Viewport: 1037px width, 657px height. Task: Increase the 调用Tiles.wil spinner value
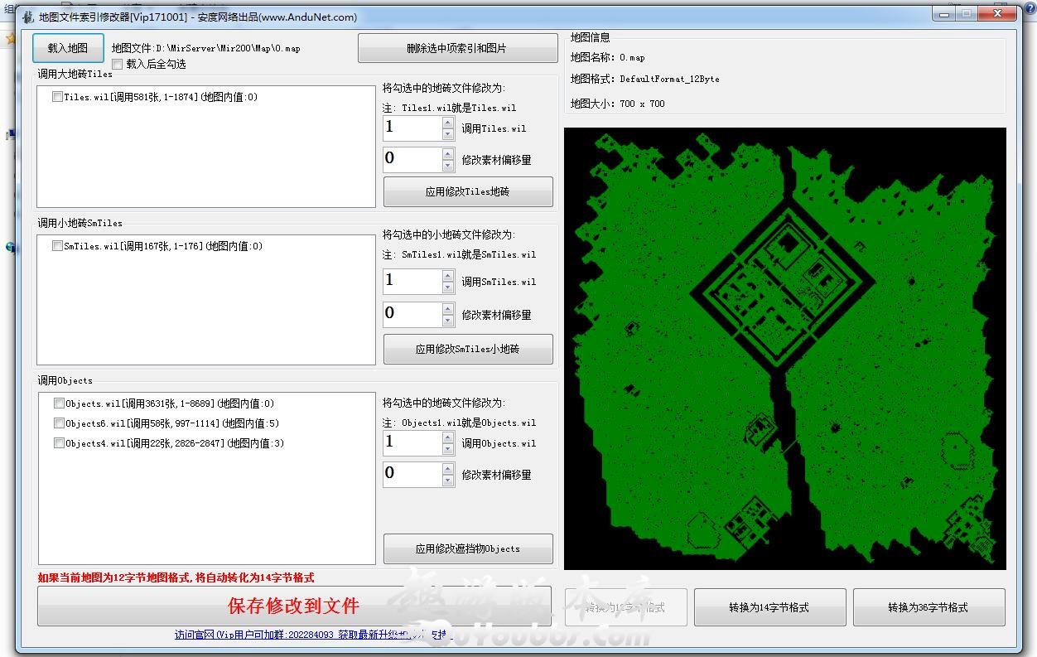pyautogui.click(x=448, y=123)
